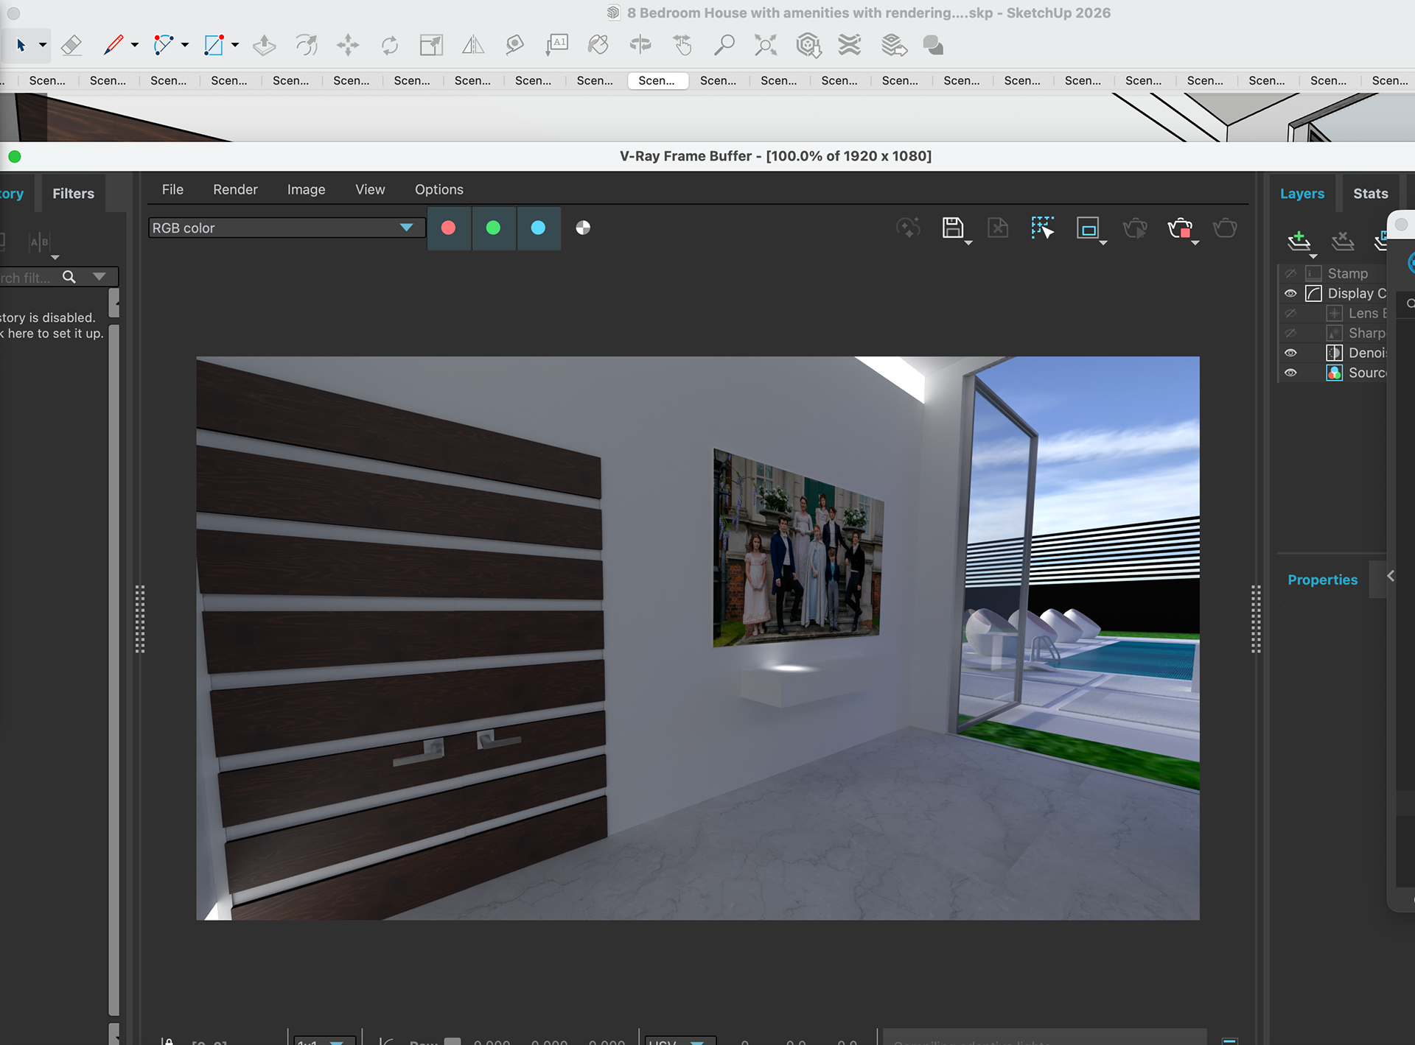Click the Zoom Extents tool icon

(766, 46)
